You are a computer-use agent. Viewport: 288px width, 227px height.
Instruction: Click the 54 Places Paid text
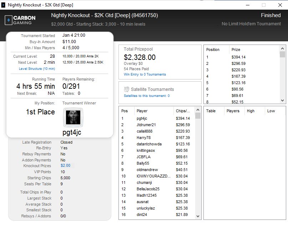pos(136,69)
